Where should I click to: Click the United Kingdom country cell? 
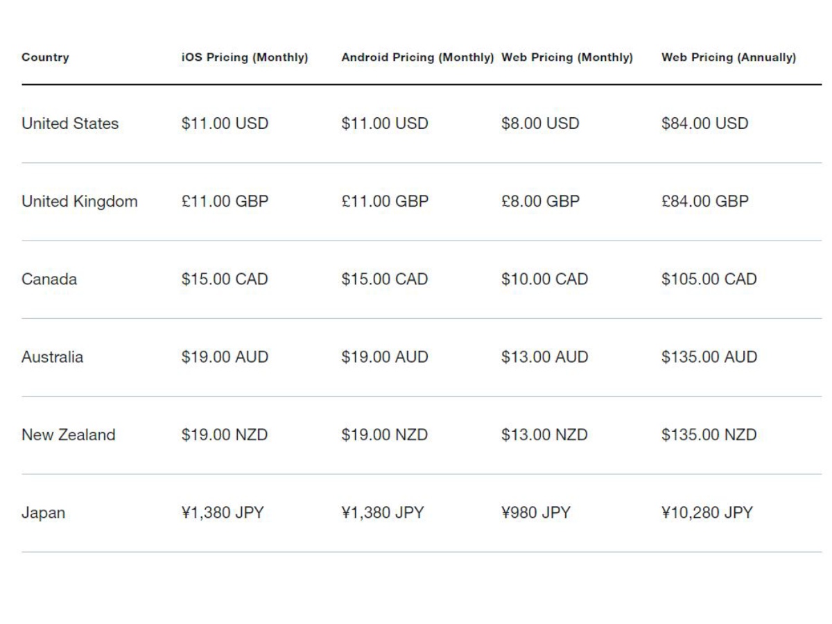tap(80, 202)
